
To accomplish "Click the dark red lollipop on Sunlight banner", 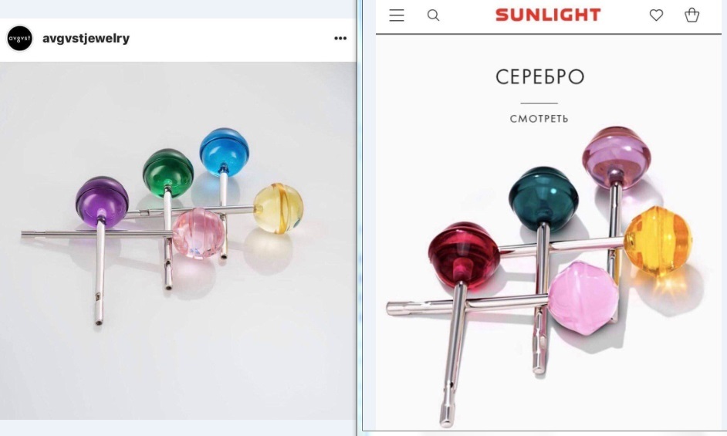I will click(464, 256).
